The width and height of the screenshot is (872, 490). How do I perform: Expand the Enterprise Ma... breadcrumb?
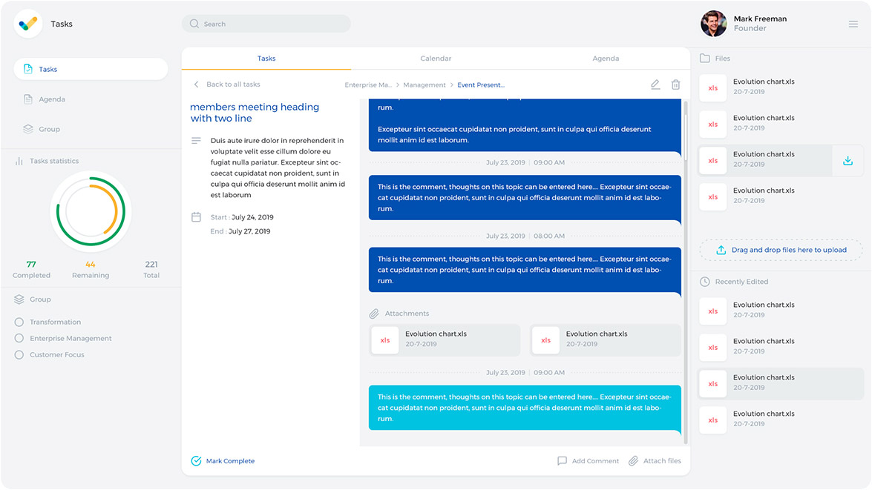click(368, 85)
